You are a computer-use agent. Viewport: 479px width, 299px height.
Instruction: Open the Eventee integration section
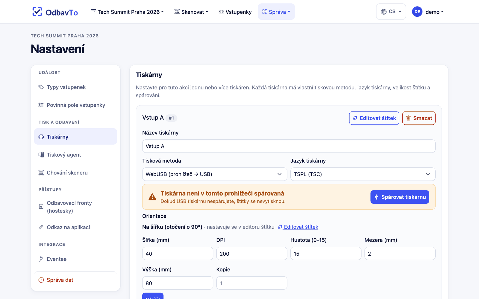[75, 259]
